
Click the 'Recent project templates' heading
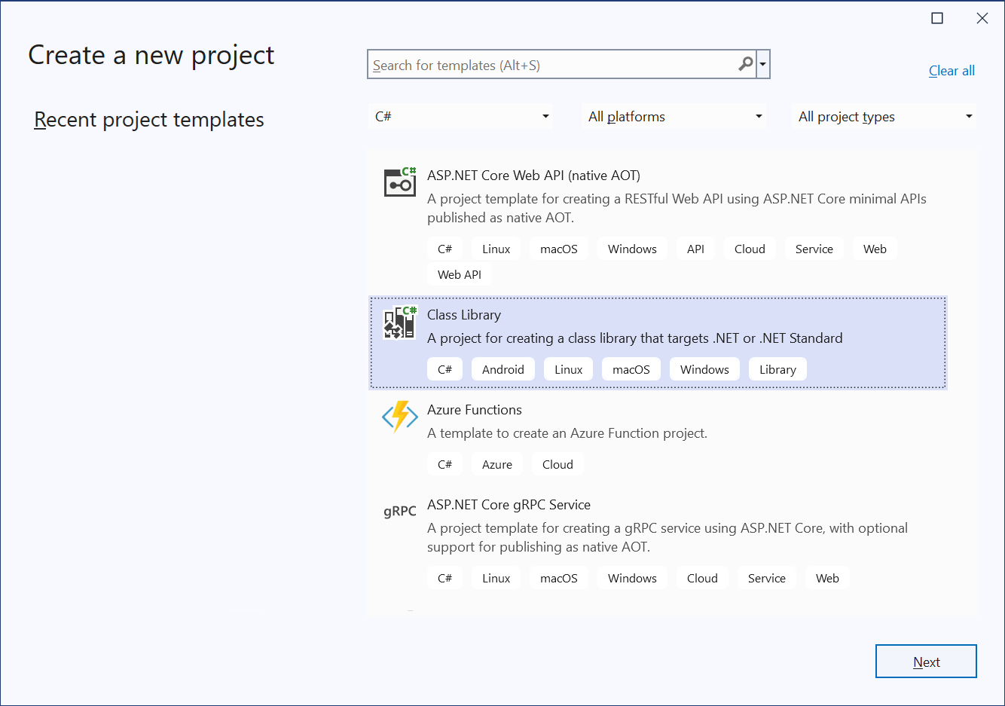click(149, 120)
